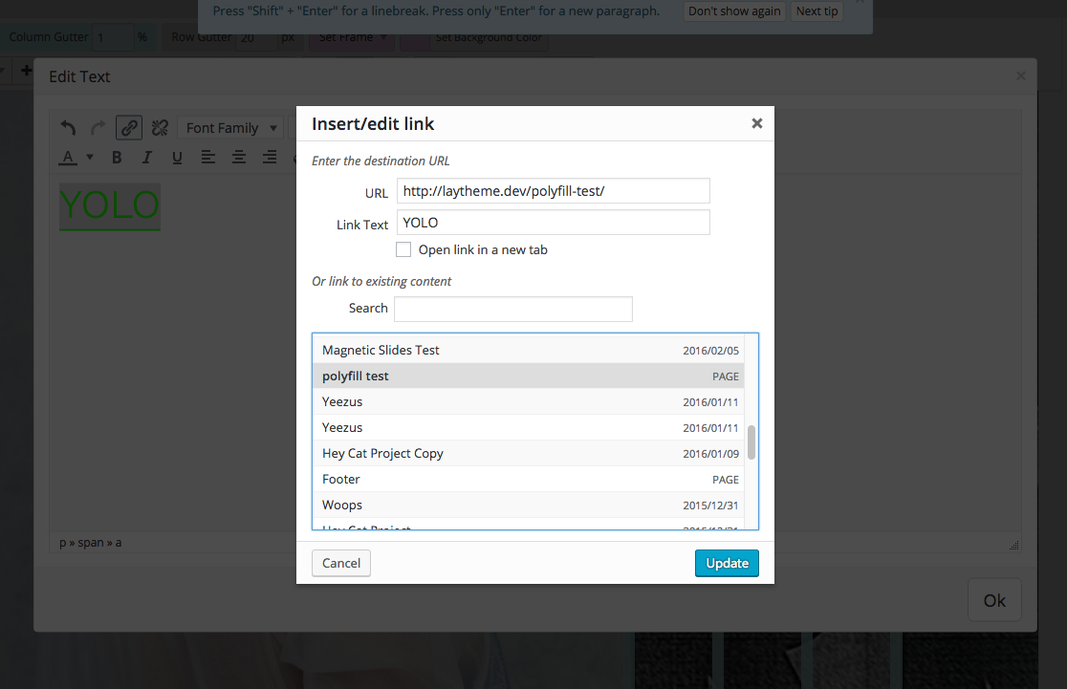Image resolution: width=1067 pixels, height=689 pixels.
Task: Toggle Bold formatting
Action: pyautogui.click(x=116, y=157)
